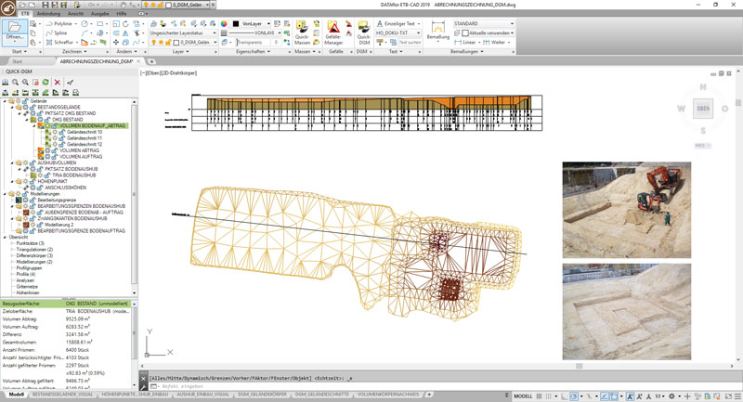743x402 pixels.
Task: Click the Text suchen search field
Action: tap(410, 42)
